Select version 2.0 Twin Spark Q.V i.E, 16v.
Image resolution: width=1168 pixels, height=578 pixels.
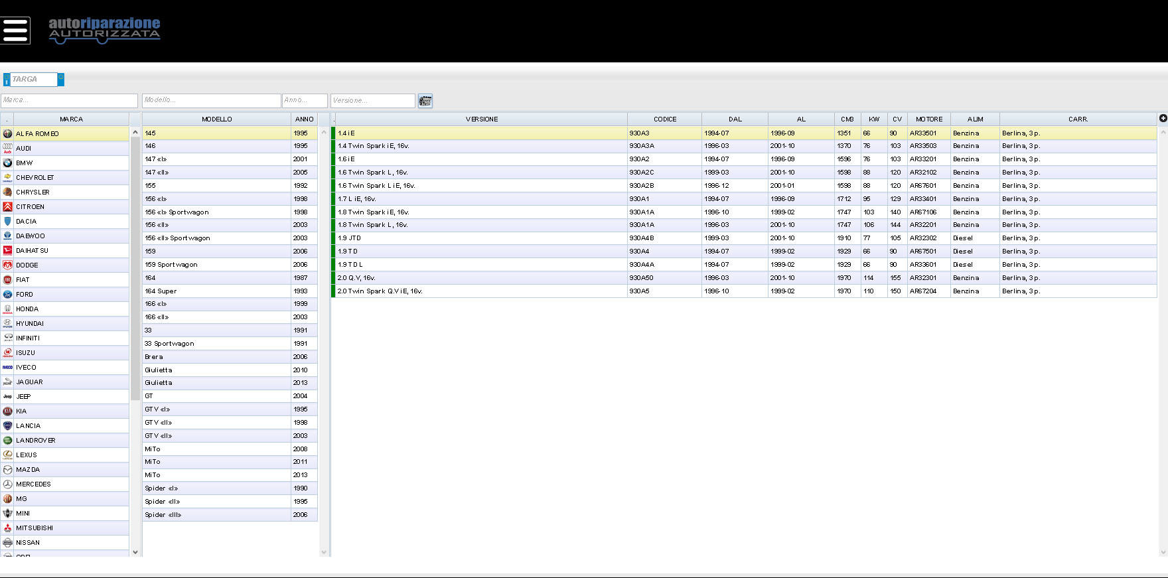pos(744,291)
